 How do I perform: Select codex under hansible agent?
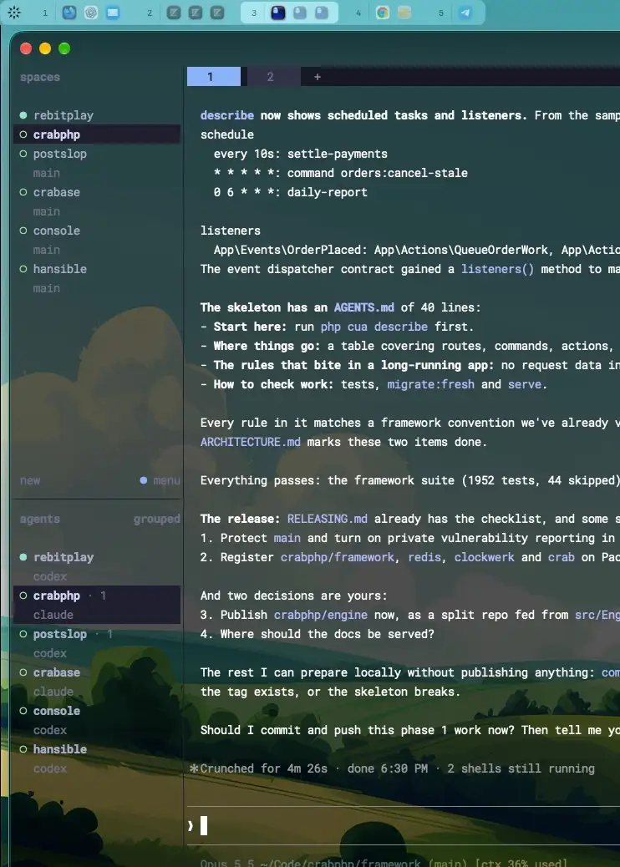point(50,768)
